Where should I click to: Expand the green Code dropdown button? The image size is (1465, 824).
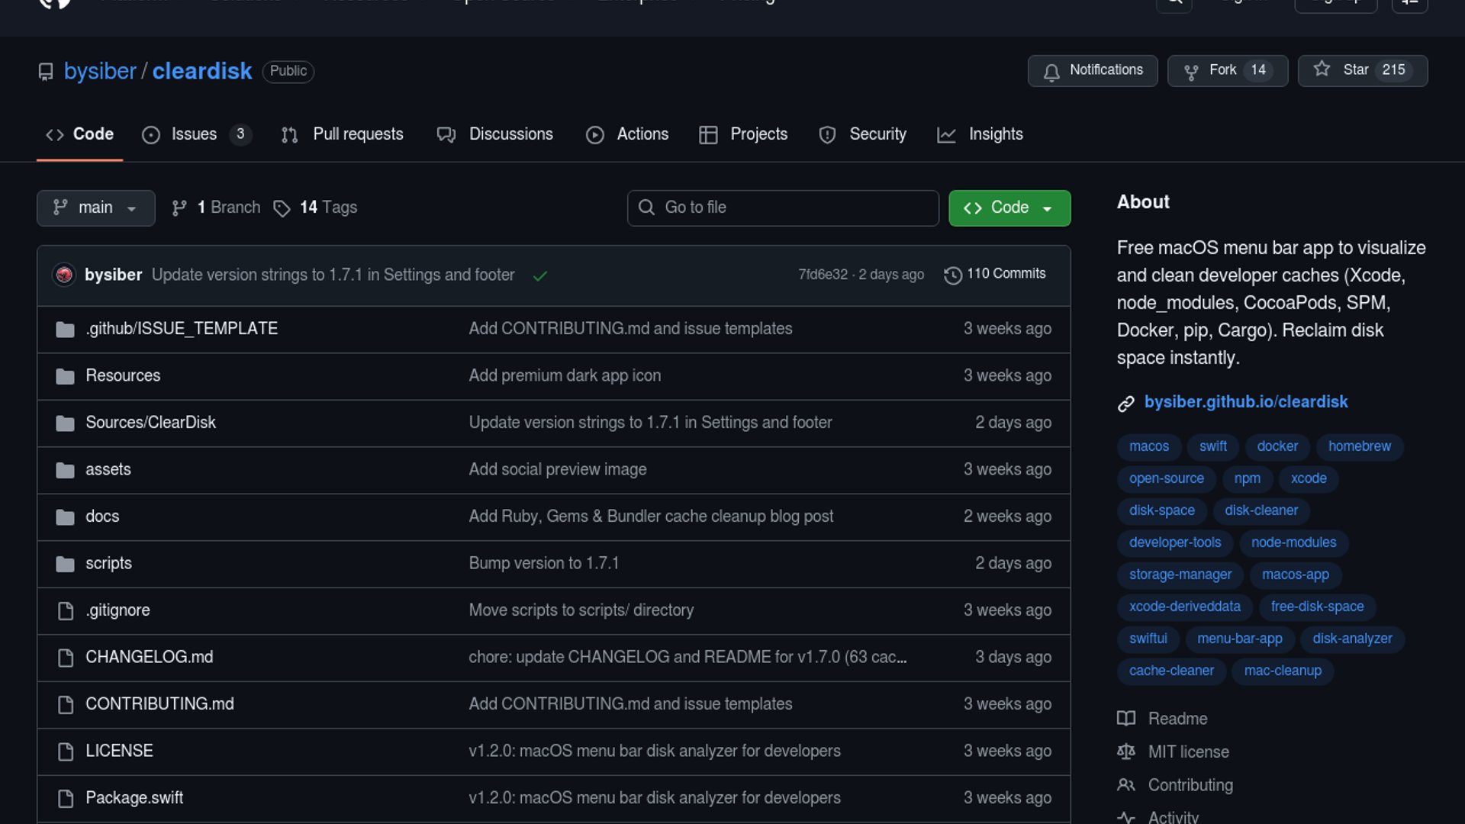click(x=1009, y=208)
